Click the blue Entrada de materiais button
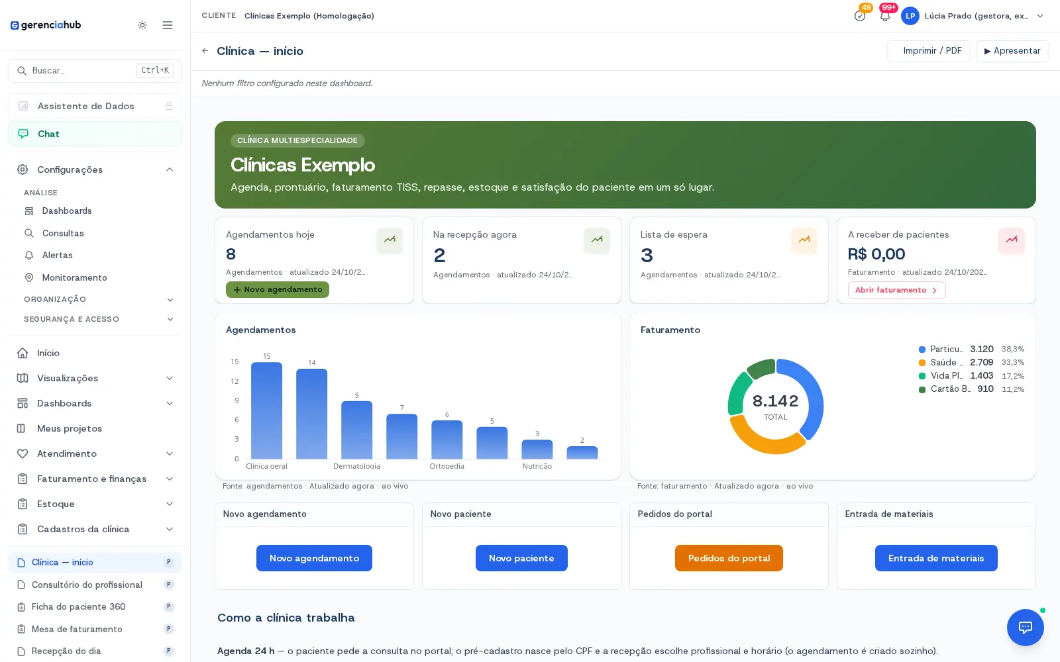This screenshot has height=662, width=1060. click(936, 558)
